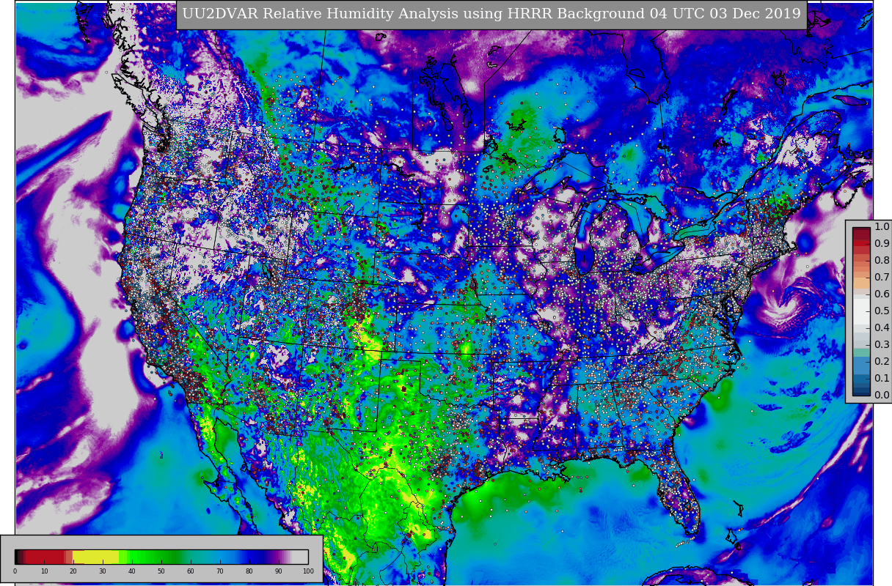Click the '40' tick label on humidity colorbar
Screen dimensions: 892x586
tap(132, 571)
